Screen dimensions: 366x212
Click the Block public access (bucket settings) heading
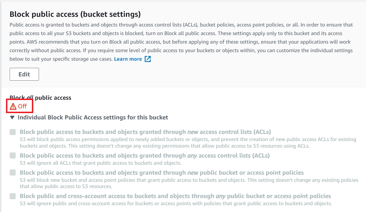click(x=75, y=14)
